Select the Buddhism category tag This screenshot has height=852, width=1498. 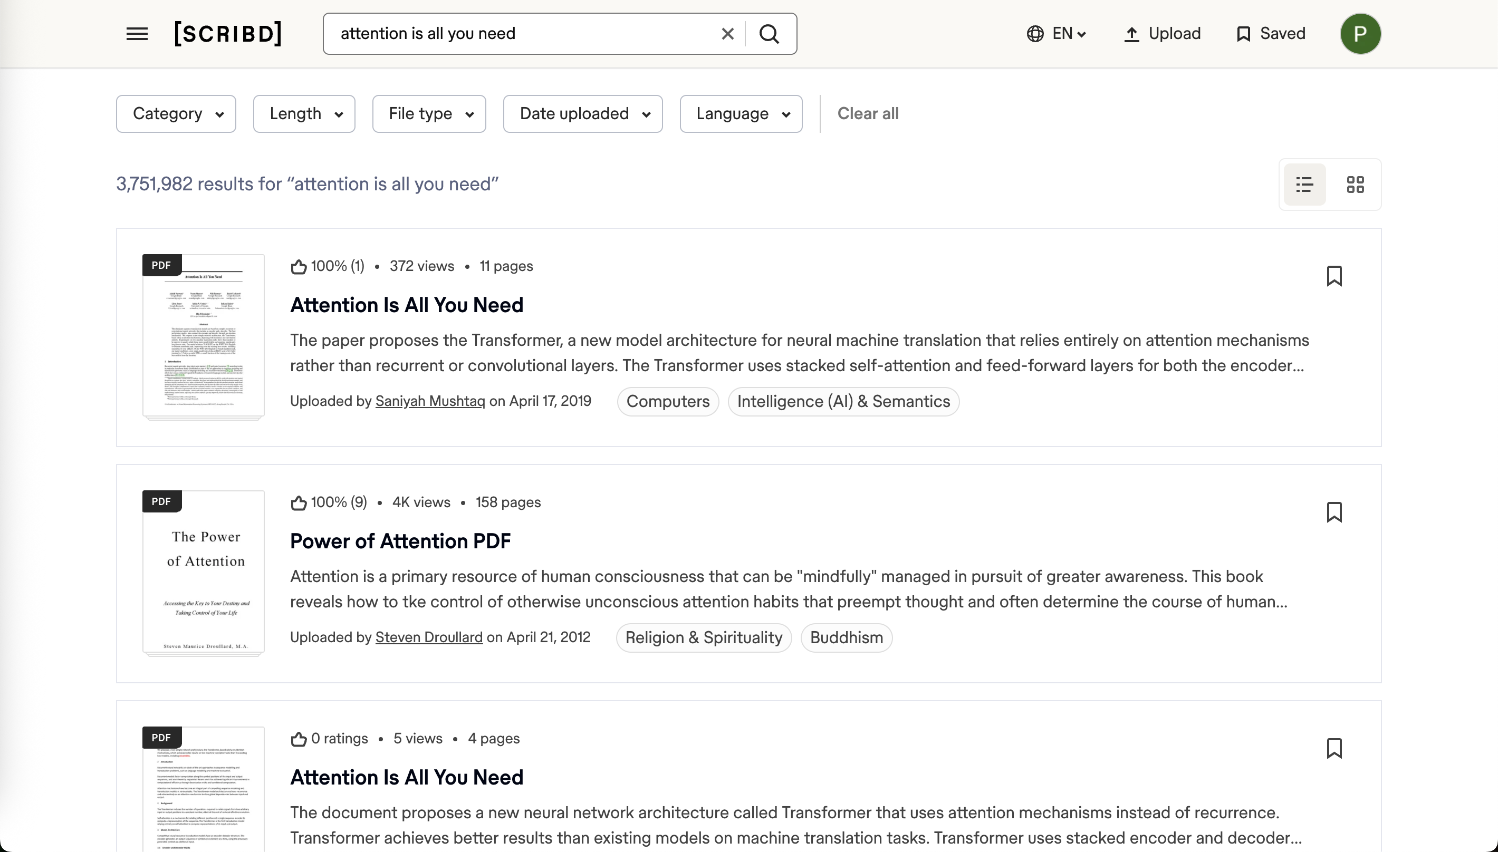[x=846, y=638]
